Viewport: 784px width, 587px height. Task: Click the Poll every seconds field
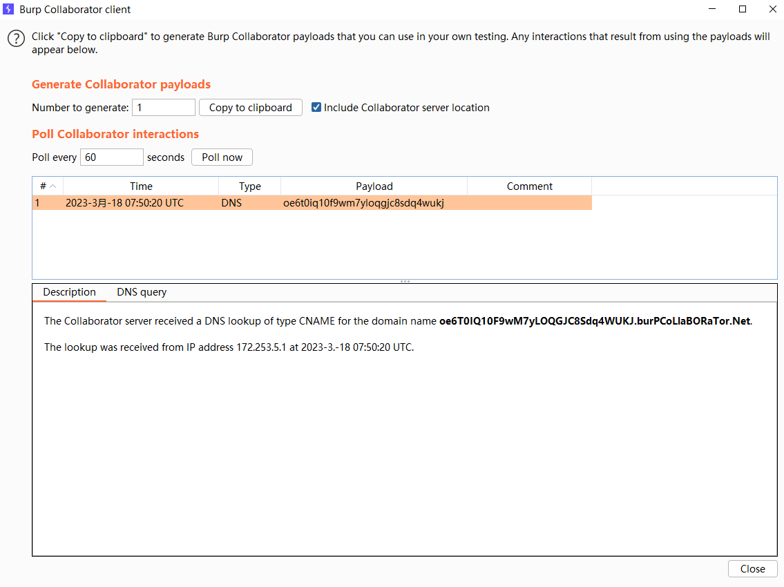click(x=111, y=157)
